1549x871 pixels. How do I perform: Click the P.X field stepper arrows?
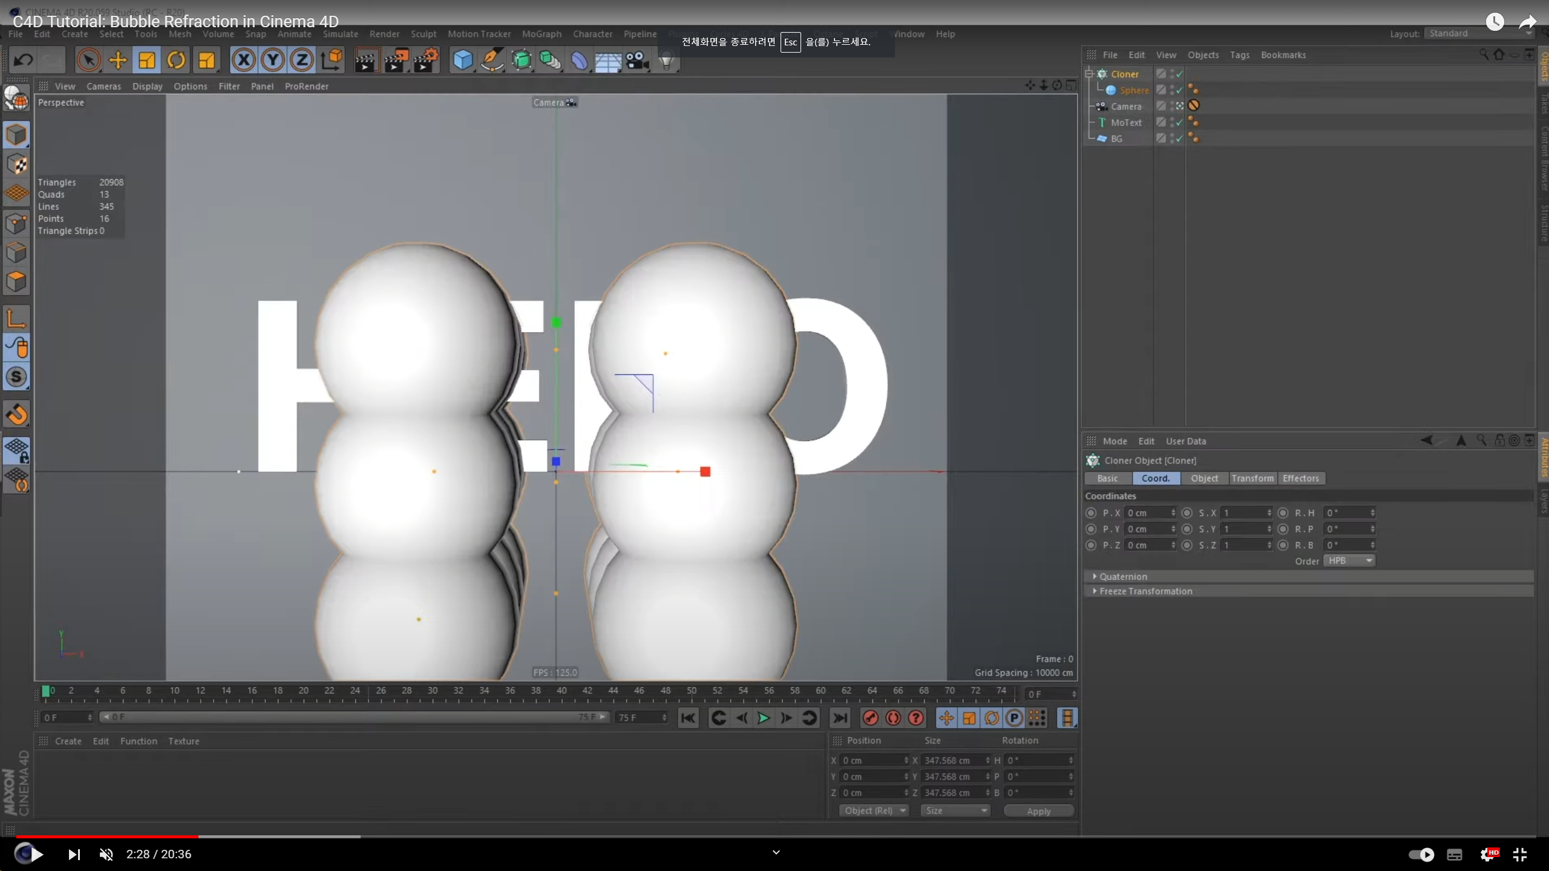[1173, 513]
